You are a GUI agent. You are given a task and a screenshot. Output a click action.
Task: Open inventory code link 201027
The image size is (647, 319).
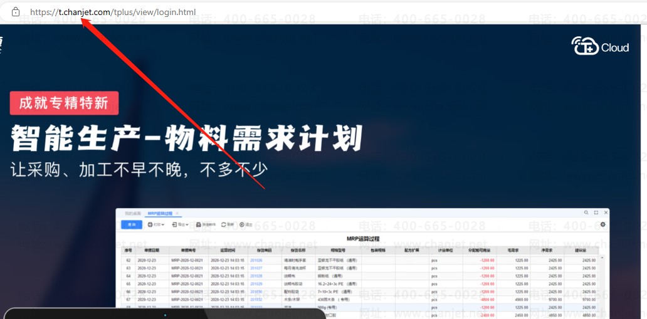click(x=256, y=268)
